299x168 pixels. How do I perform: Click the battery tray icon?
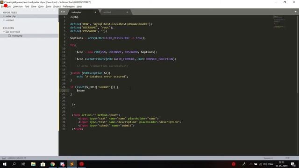[x=256, y=164]
